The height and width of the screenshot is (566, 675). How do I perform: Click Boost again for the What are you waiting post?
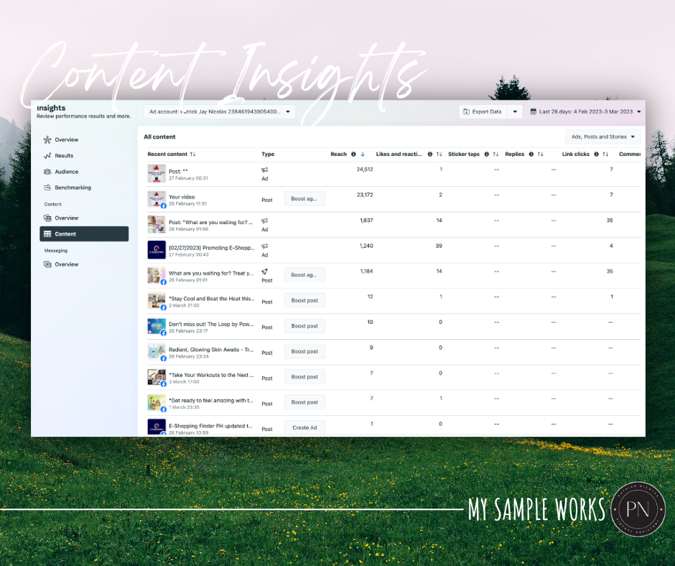(304, 275)
